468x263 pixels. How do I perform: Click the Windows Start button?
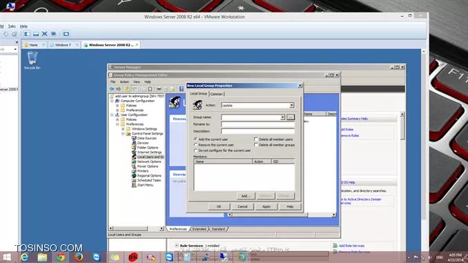pyautogui.click(x=7, y=257)
